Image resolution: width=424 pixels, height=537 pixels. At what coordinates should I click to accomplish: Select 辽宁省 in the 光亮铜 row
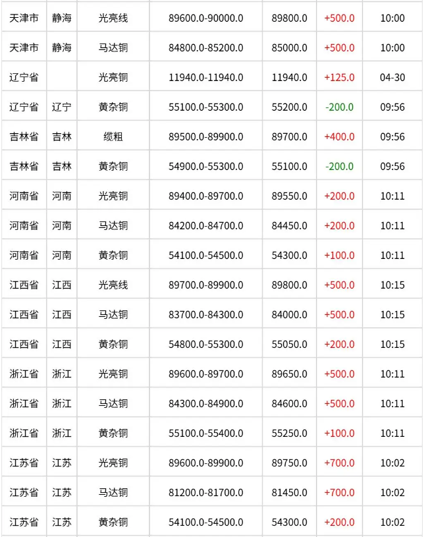pyautogui.click(x=24, y=77)
